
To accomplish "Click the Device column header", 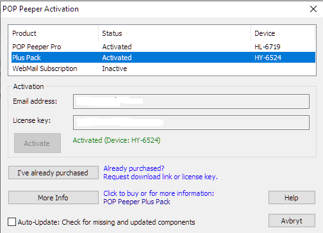I will 283,33.
